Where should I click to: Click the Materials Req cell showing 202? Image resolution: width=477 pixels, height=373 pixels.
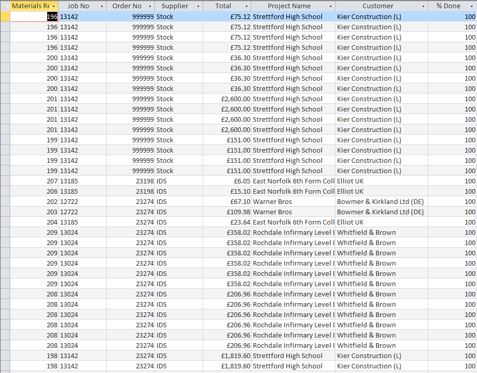(x=34, y=202)
